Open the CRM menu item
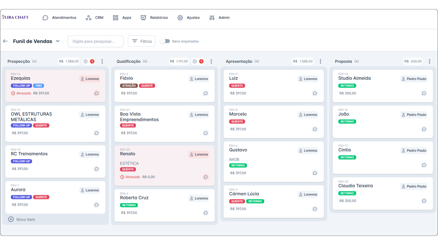This screenshot has height=245, width=438. [94, 18]
